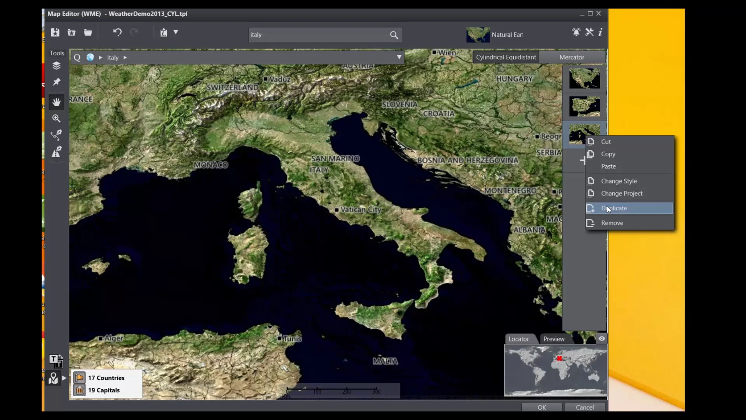Activate the Pan hand tool

(56, 102)
